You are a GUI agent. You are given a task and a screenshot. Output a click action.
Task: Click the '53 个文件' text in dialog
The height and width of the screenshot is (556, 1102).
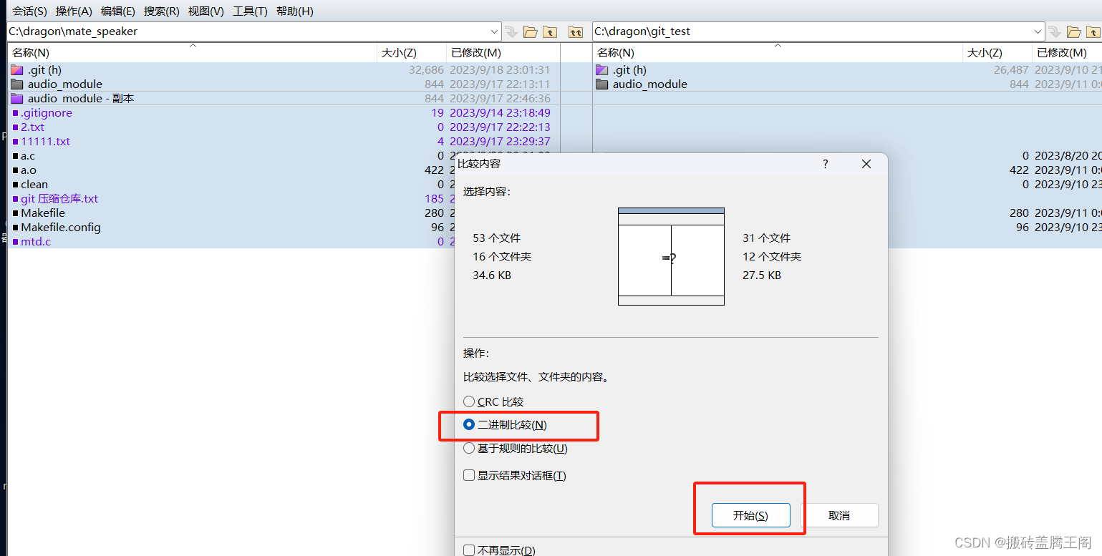pyautogui.click(x=497, y=238)
